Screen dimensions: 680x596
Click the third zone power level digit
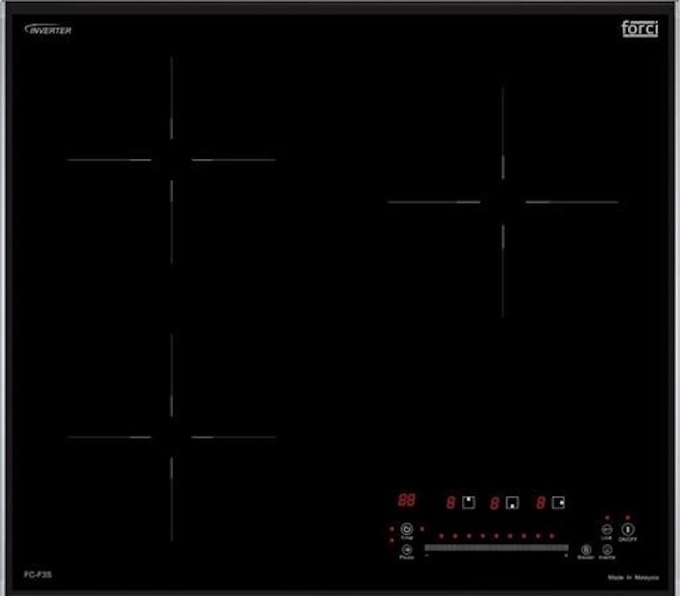pos(540,502)
